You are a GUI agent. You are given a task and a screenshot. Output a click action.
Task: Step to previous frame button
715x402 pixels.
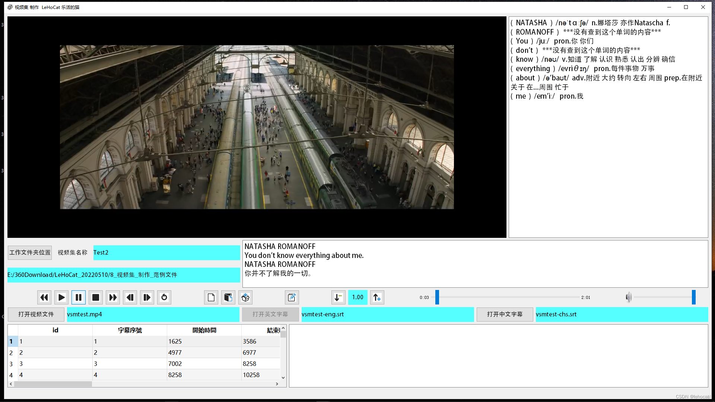(130, 297)
